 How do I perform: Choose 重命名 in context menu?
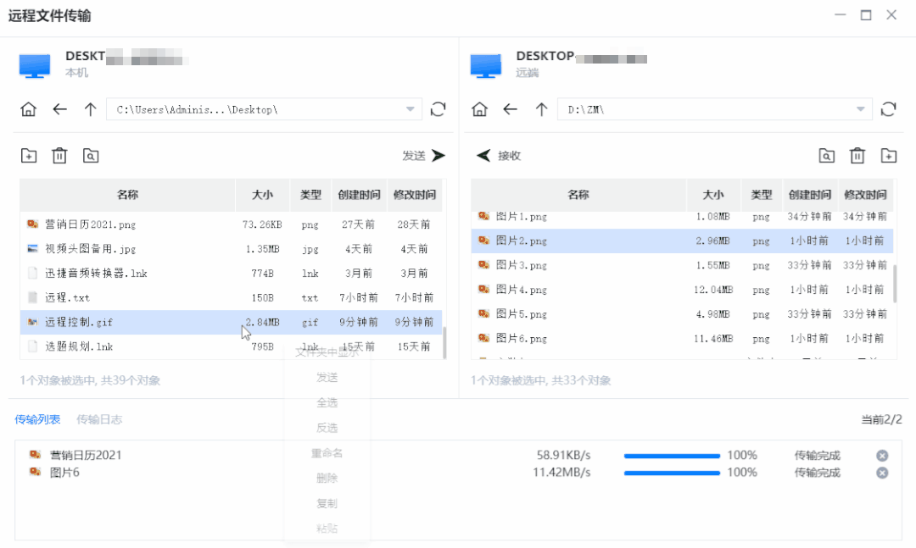[327, 453]
